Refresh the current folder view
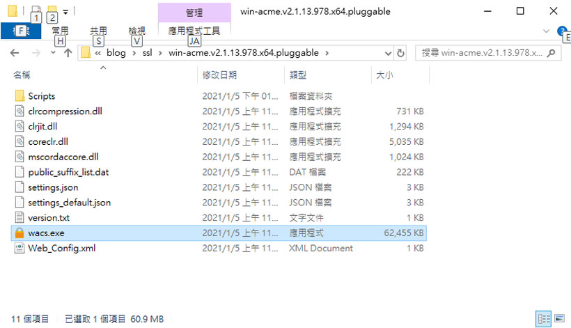Screen dimensions: 571x328 (x=400, y=53)
